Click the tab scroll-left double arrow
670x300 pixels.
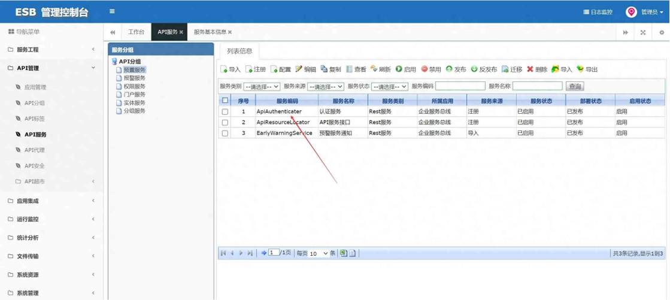click(113, 32)
